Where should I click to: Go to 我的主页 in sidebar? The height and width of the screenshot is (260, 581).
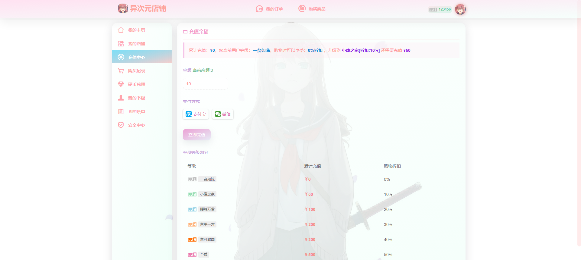click(x=142, y=30)
